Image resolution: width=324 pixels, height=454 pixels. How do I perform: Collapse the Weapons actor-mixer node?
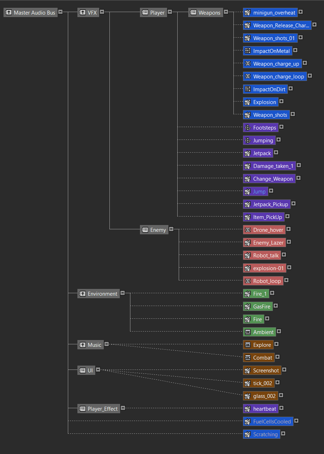226,12
